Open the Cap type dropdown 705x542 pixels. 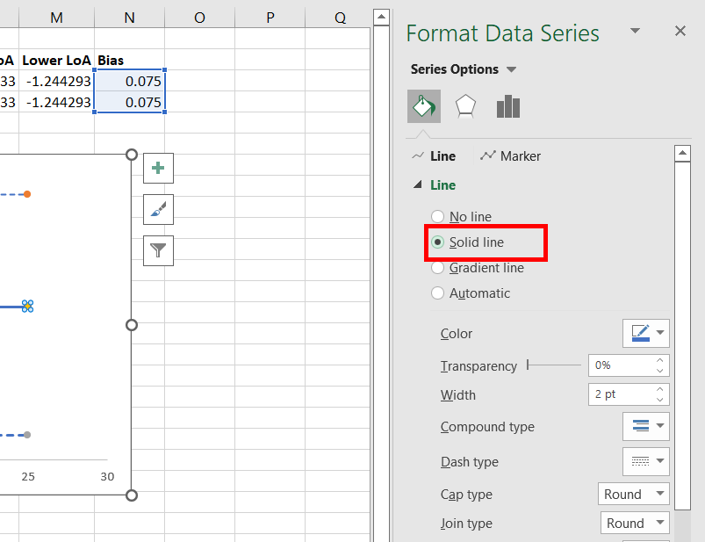[633, 495]
